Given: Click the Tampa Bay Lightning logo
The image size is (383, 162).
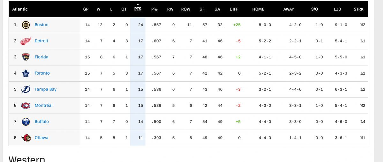Looking at the screenshot, I should [26, 90].
